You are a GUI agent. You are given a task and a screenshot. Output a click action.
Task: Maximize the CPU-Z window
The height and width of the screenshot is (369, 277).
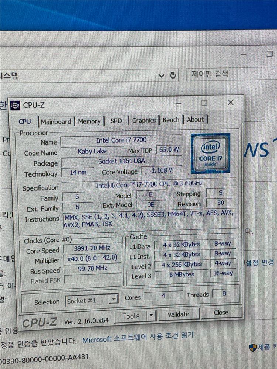click(204, 103)
